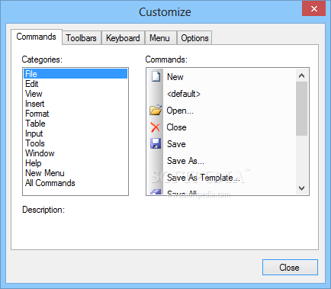Pick the Input category
The height and width of the screenshot is (289, 331).
(x=76, y=133)
